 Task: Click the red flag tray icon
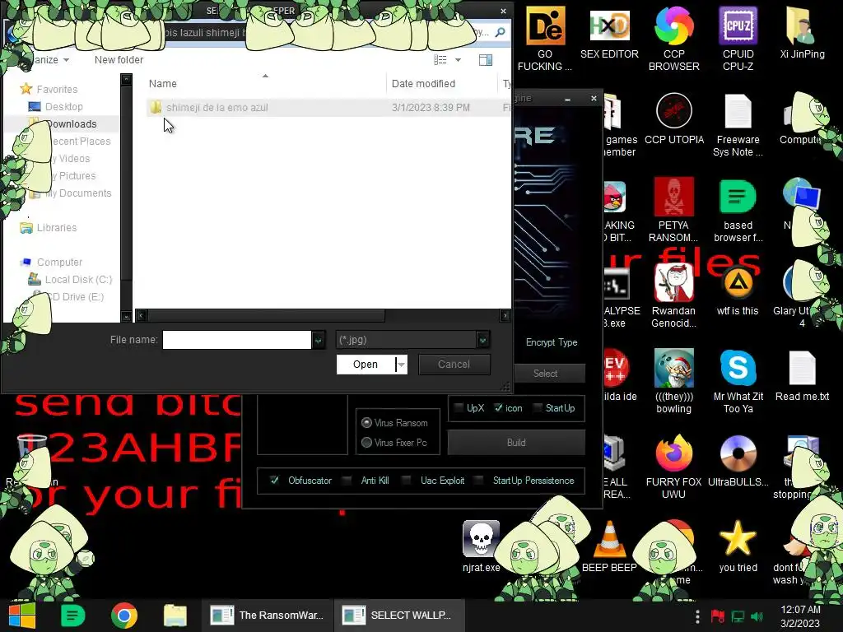(x=717, y=616)
